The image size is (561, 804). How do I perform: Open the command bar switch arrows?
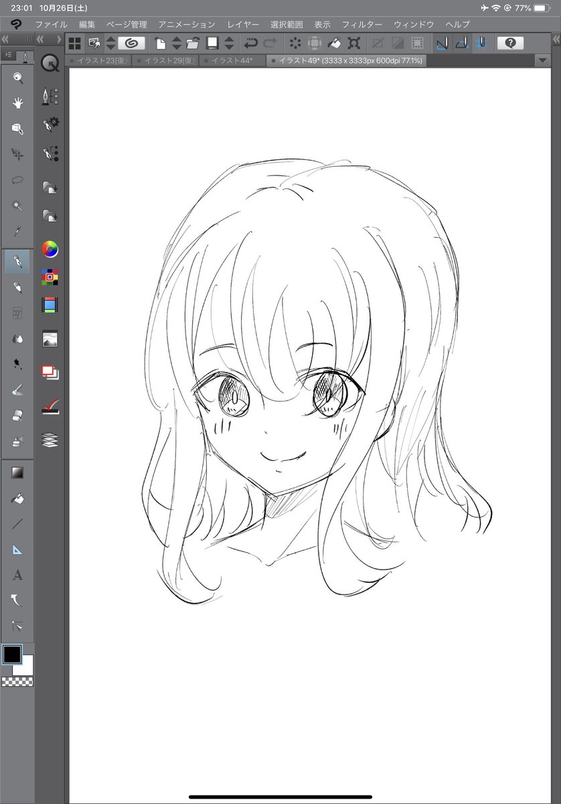(110, 43)
